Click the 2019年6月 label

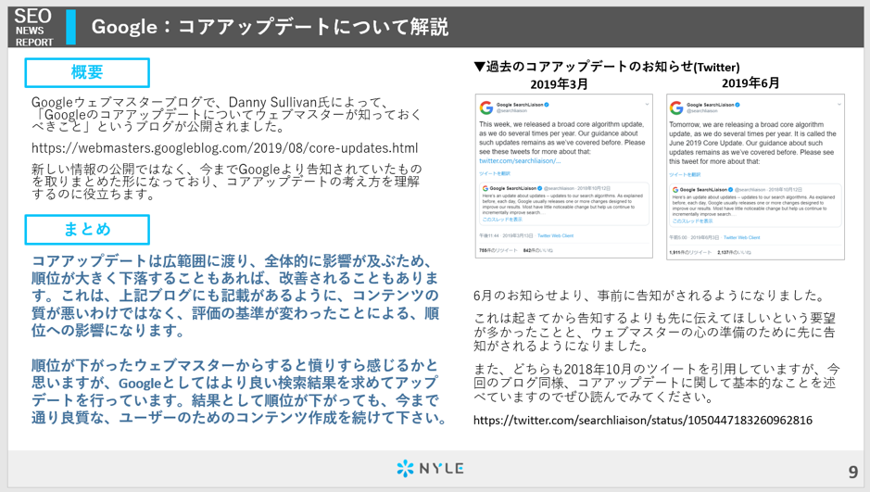pos(750,83)
